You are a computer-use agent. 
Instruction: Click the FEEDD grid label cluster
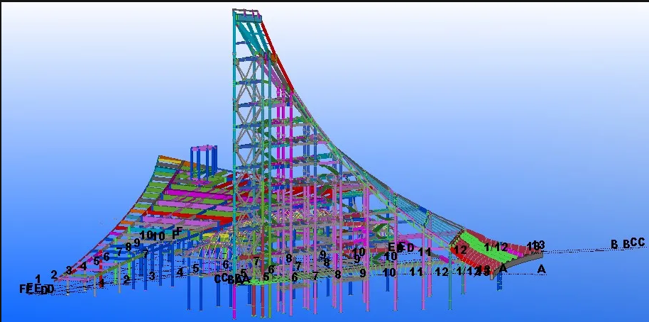[36, 289]
